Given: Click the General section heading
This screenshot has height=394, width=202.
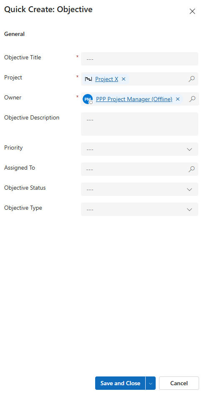Looking at the screenshot, I should [x=14, y=34].
